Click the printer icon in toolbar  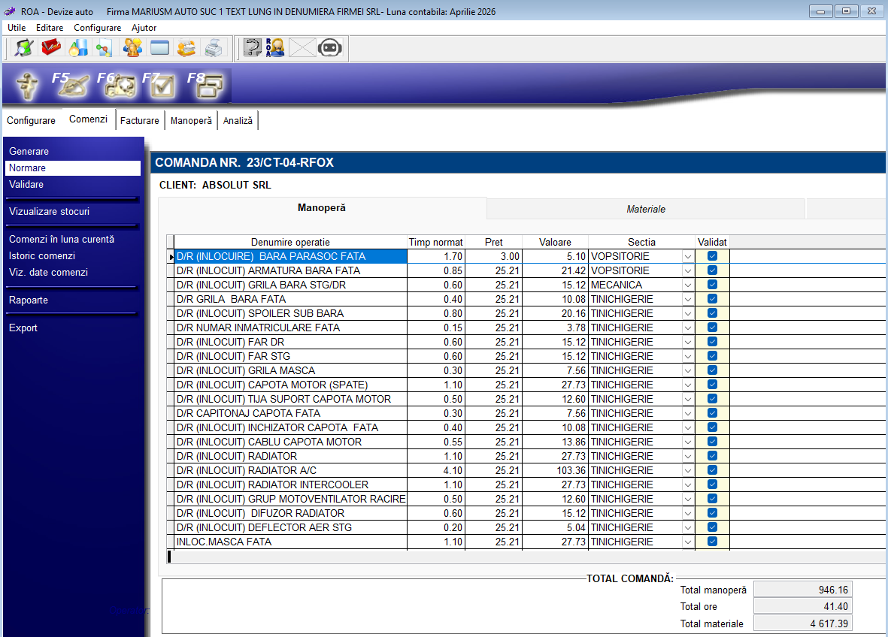click(x=214, y=48)
